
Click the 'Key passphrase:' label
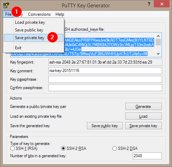pos(24,79)
